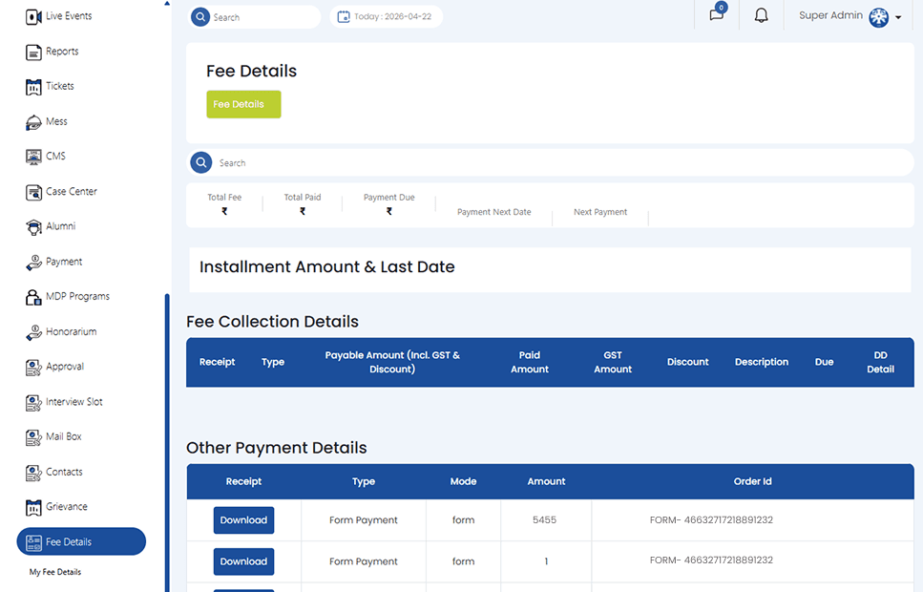This screenshot has height=592, width=923.
Task: Open the Mail Box icon
Action: pos(33,437)
